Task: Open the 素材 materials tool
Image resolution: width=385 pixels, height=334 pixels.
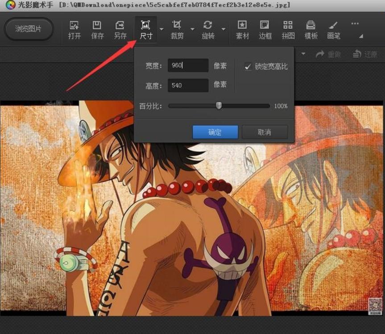Action: tap(242, 30)
